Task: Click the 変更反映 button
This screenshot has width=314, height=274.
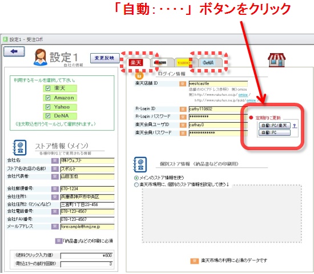Action: click(104, 58)
